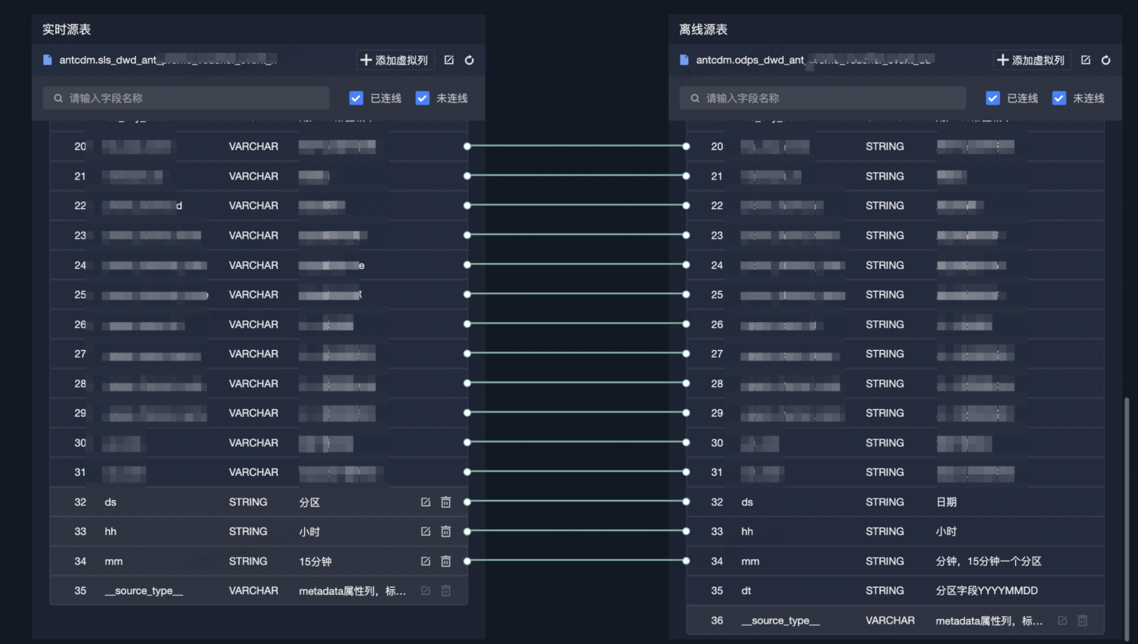Delete the hh row in realtime table
The height and width of the screenshot is (644, 1138).
pos(446,532)
